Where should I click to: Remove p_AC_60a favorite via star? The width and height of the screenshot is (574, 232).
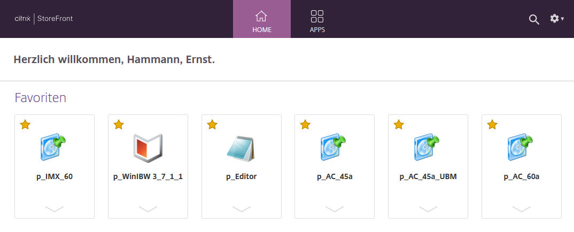coord(492,125)
